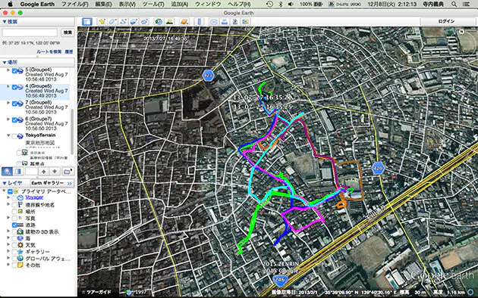Select the Add Placemark pushpin tool

102,22
